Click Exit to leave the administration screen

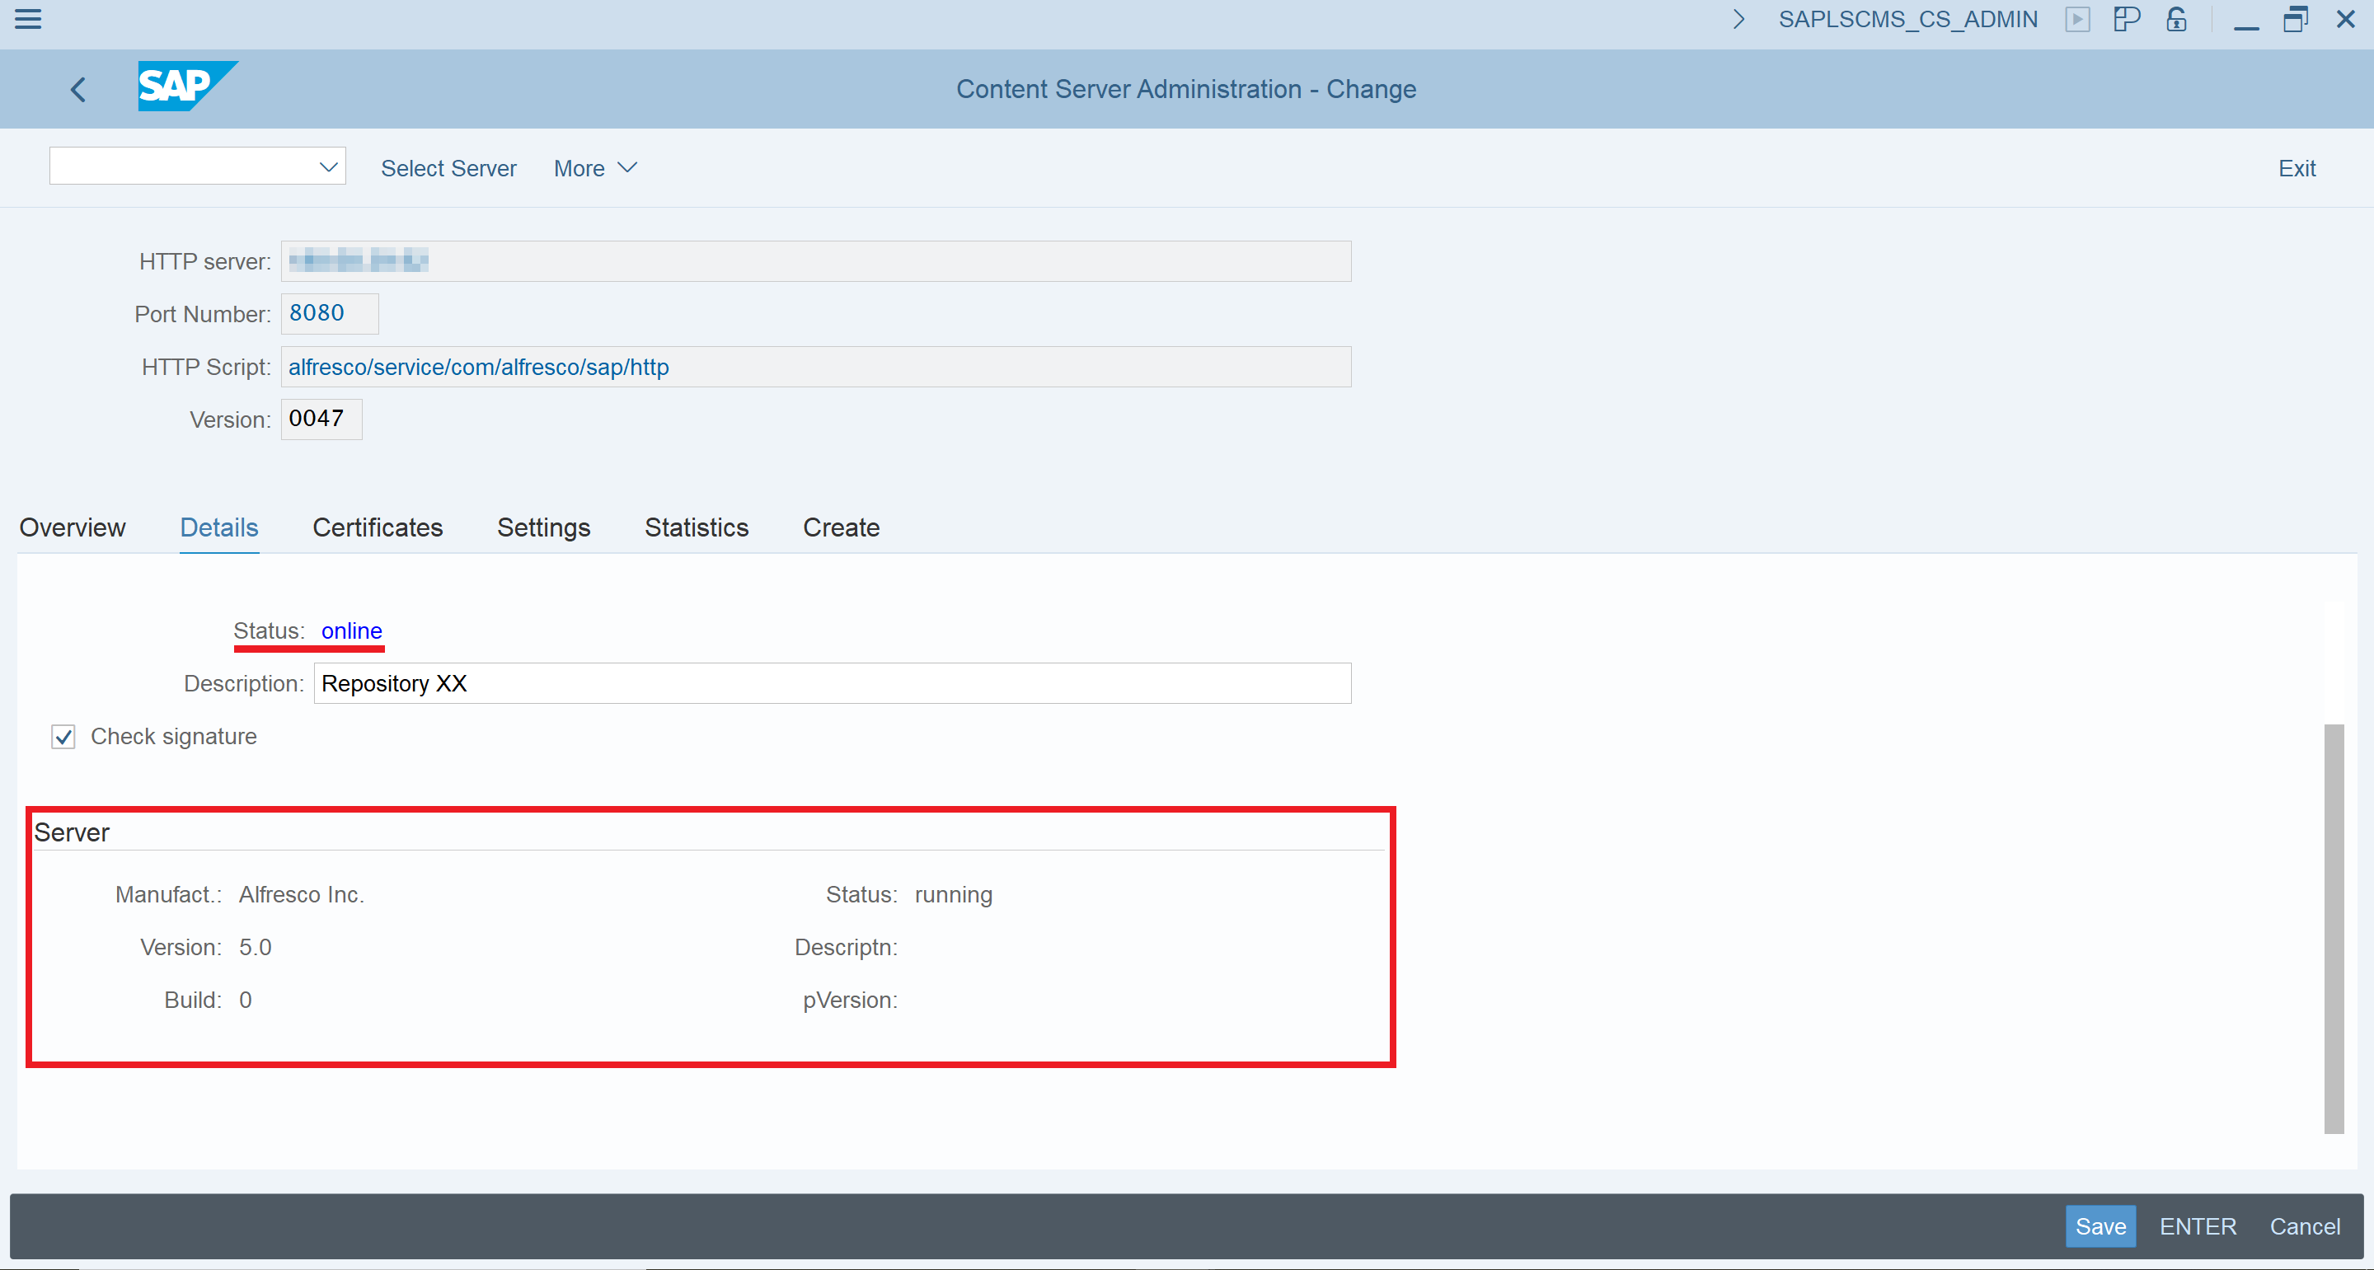[x=2295, y=168]
